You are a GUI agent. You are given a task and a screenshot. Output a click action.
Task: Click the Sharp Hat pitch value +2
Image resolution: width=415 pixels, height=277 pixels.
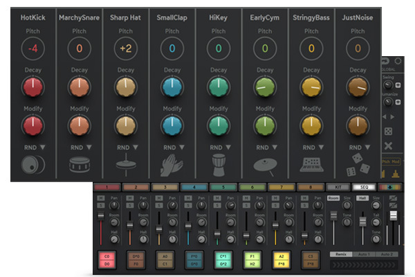[x=126, y=48]
